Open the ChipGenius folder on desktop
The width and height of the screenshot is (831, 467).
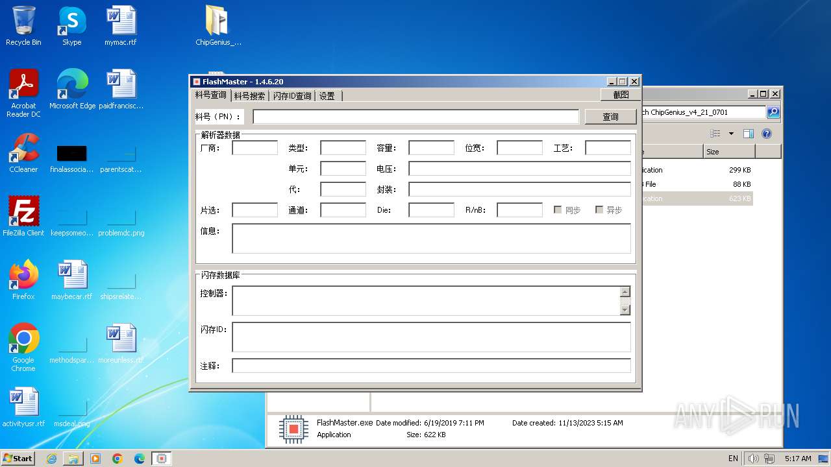218,26
